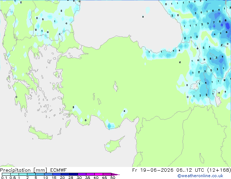Click the '10' legend scale label
This screenshot has height=179, width=231.
pos(46,178)
